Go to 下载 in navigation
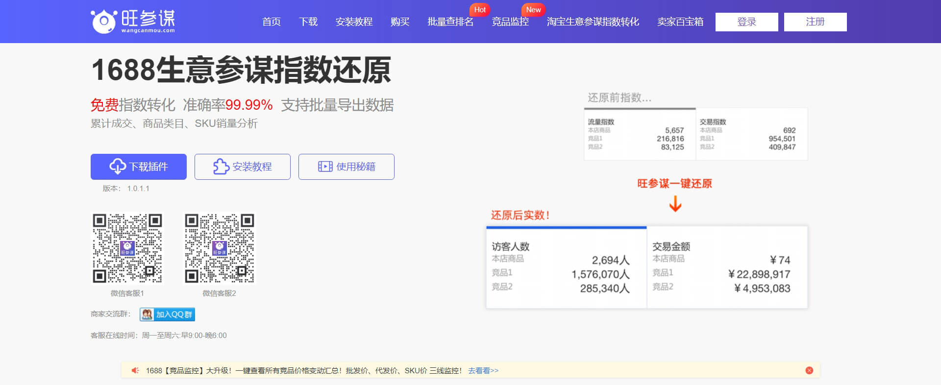This screenshot has height=385, width=941. click(x=308, y=22)
